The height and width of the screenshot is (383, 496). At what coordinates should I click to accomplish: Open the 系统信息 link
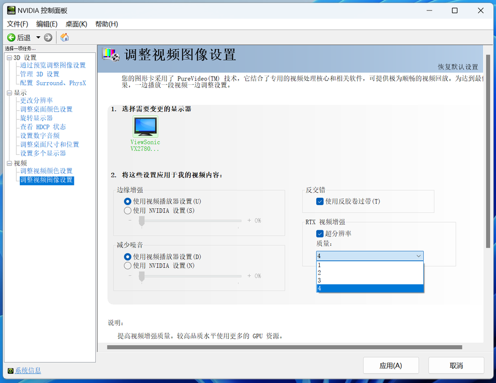tap(28, 371)
